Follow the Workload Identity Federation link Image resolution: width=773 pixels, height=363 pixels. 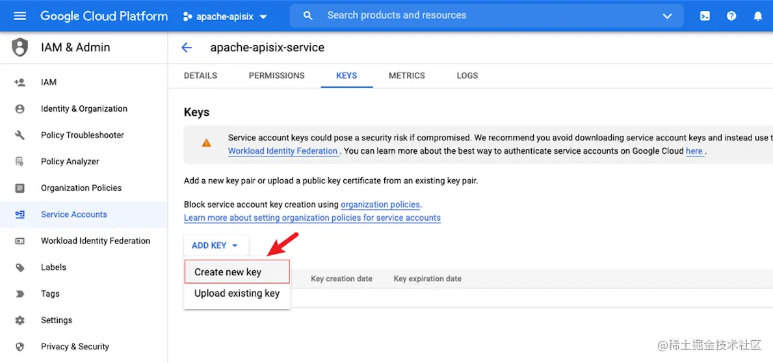pyautogui.click(x=283, y=151)
